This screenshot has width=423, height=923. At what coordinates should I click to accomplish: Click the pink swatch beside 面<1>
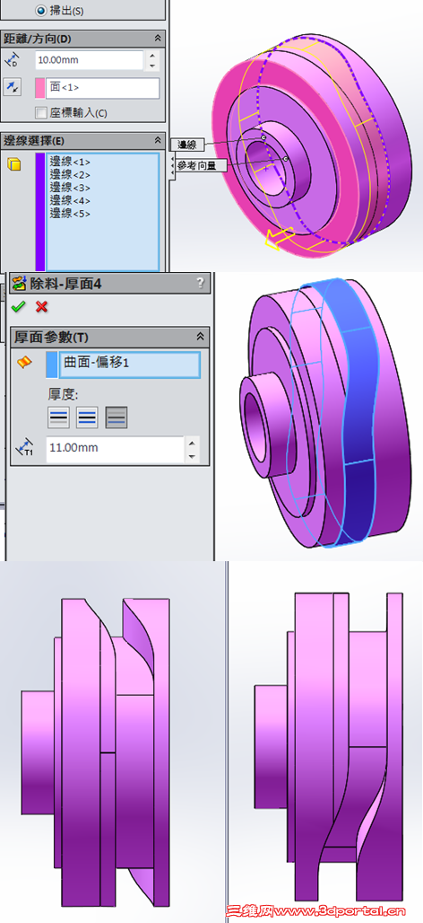(40, 87)
